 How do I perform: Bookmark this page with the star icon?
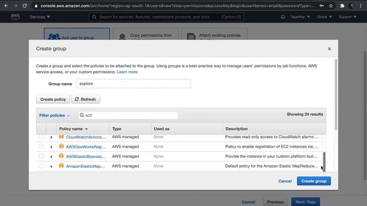coord(331,6)
